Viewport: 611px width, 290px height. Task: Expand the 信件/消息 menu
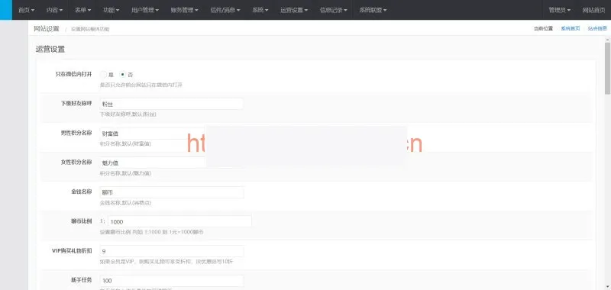coord(225,10)
